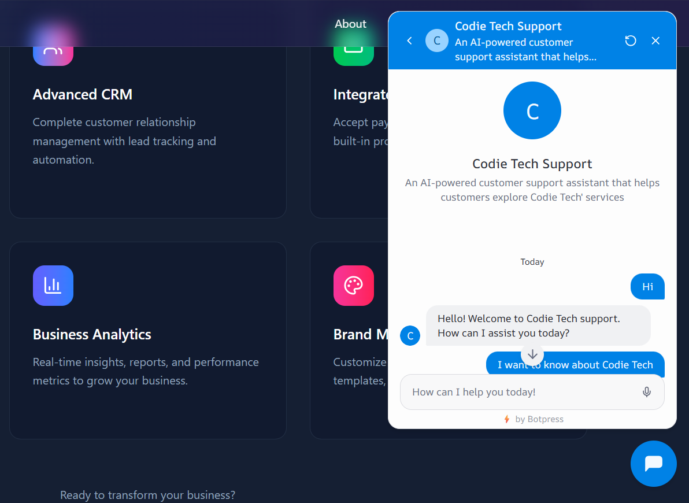Click the 'Today' date label in chat
This screenshot has width=689, height=503.
point(532,262)
